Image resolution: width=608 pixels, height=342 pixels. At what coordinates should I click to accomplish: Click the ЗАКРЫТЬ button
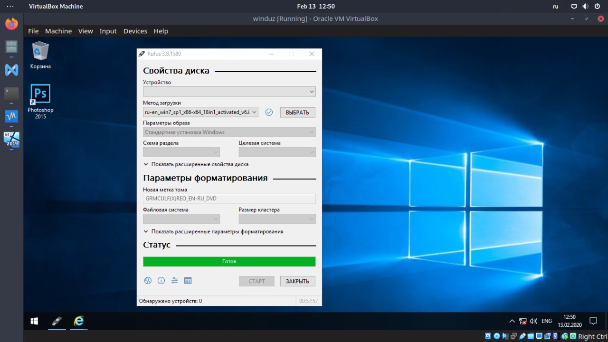point(297,281)
